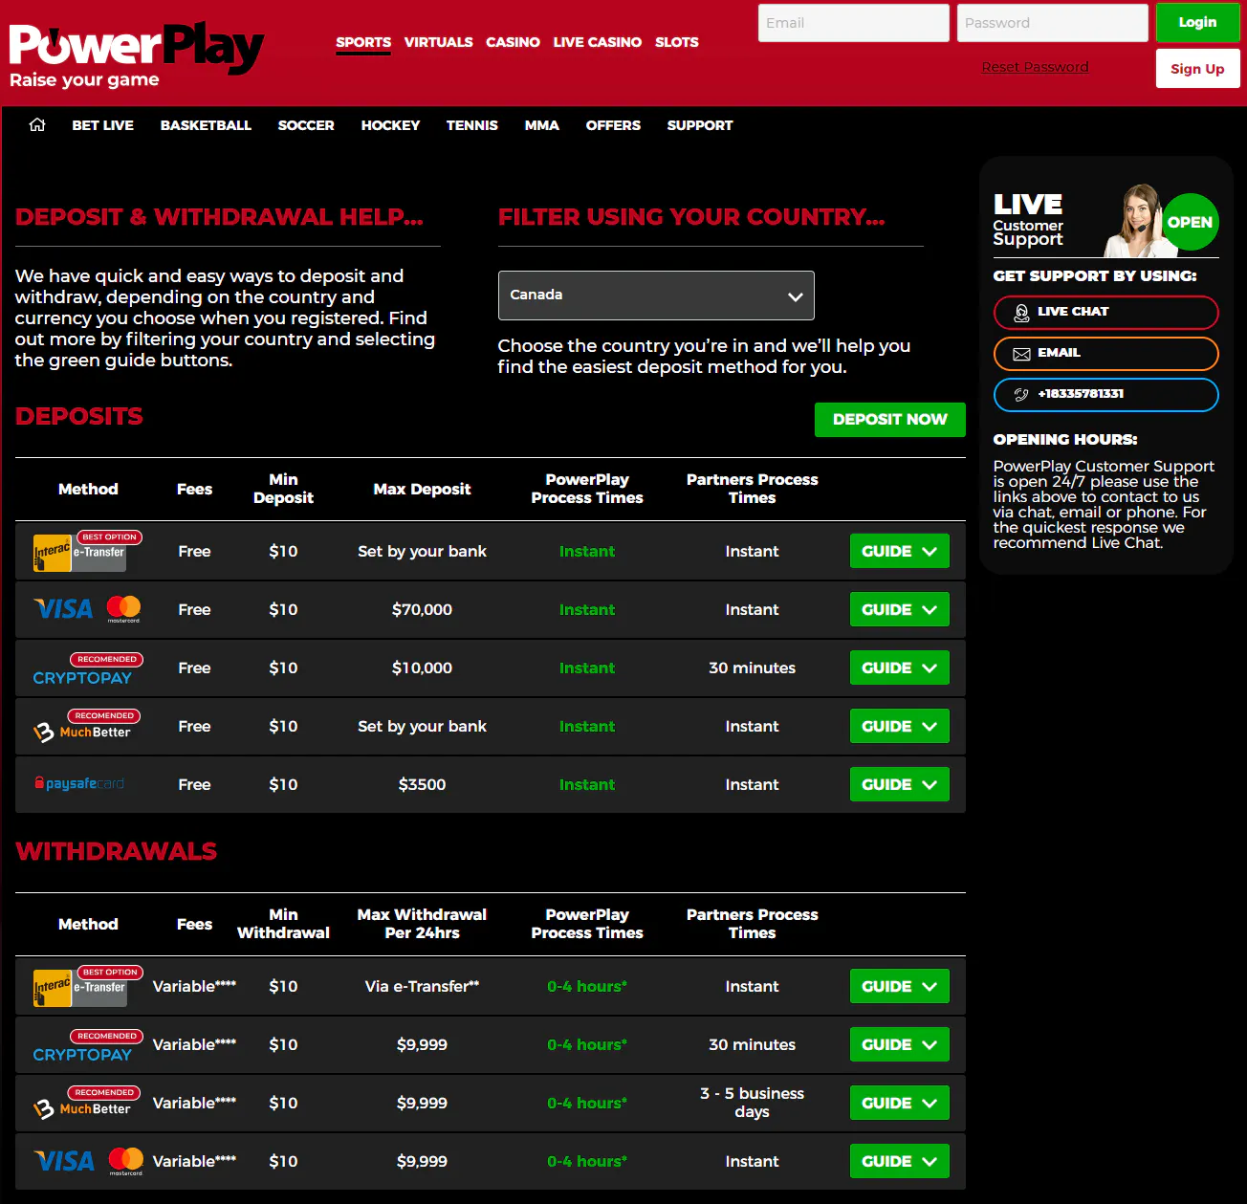Expand the paysafecard deposit GUIDE
Image resolution: width=1247 pixels, height=1204 pixels.
899,784
